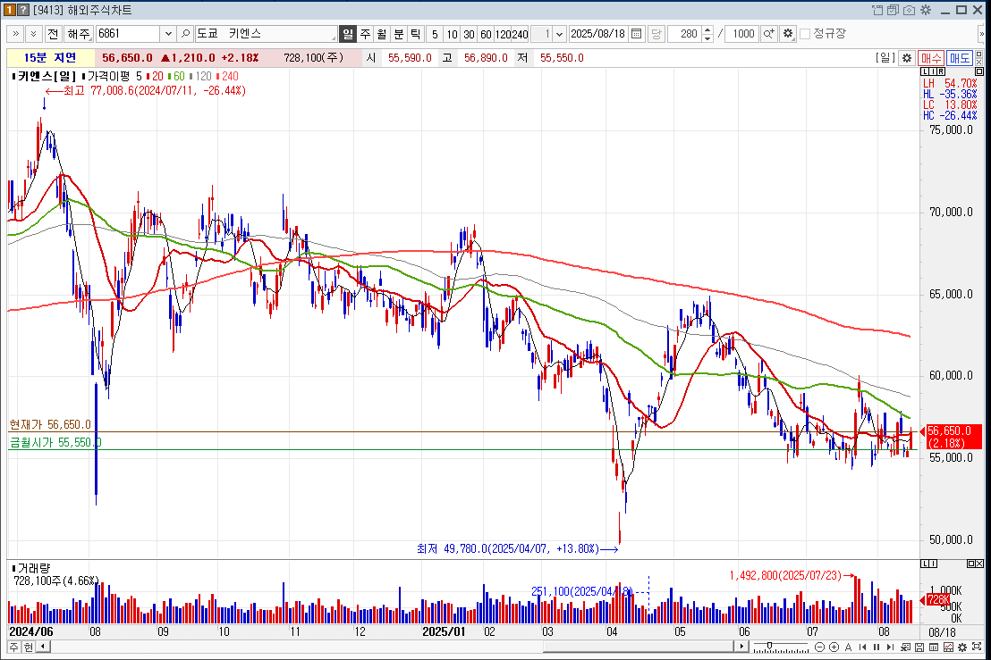
Task: Toggle the 주 weekly period button
Action: (365, 34)
